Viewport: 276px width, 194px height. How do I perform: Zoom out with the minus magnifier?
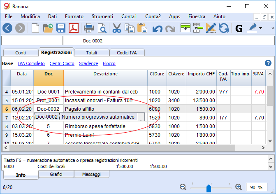pos(183,187)
